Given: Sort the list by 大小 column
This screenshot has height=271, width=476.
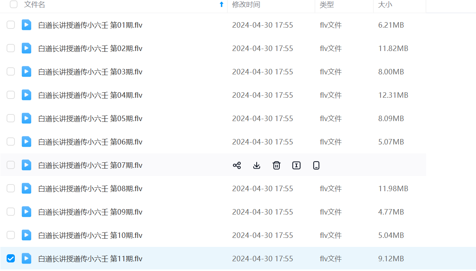Looking at the screenshot, I should (385, 5).
